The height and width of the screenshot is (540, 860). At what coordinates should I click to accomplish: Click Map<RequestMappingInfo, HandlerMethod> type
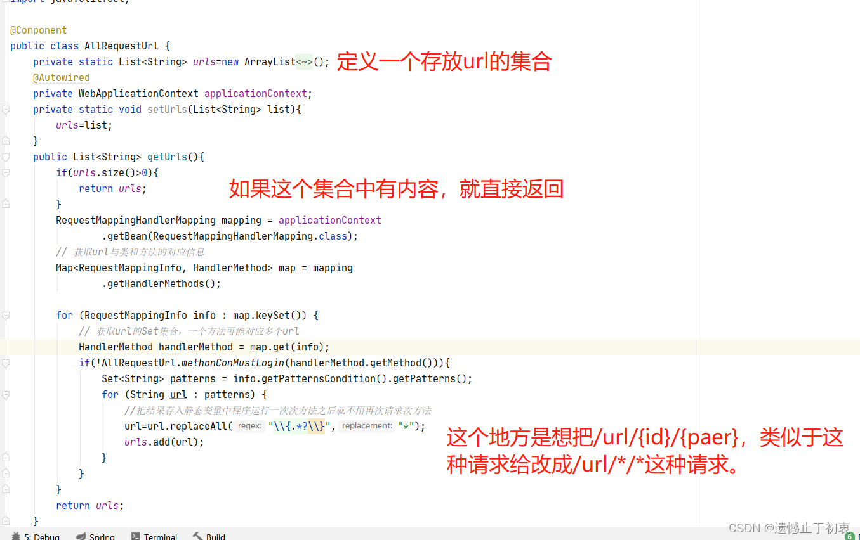(164, 268)
